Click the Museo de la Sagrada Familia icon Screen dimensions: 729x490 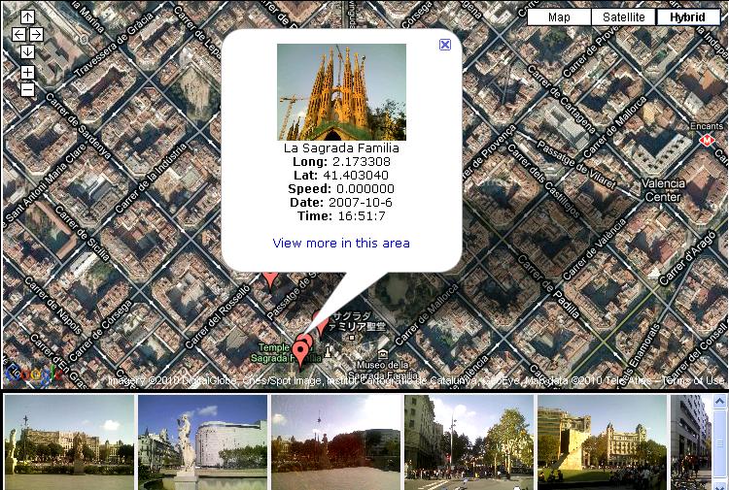382,354
